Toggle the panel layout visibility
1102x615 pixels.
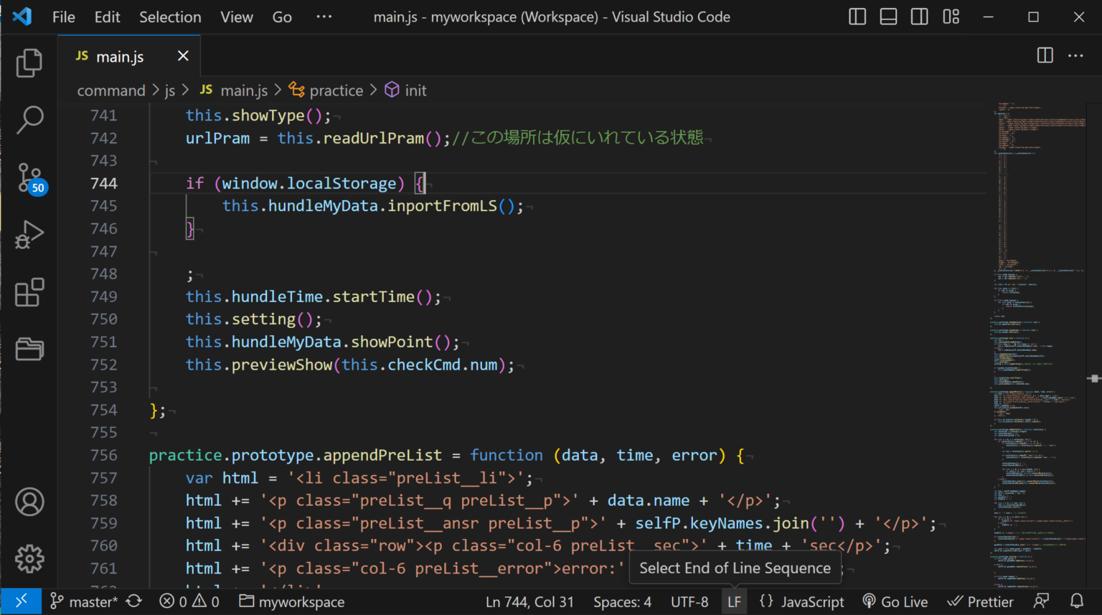tap(888, 16)
